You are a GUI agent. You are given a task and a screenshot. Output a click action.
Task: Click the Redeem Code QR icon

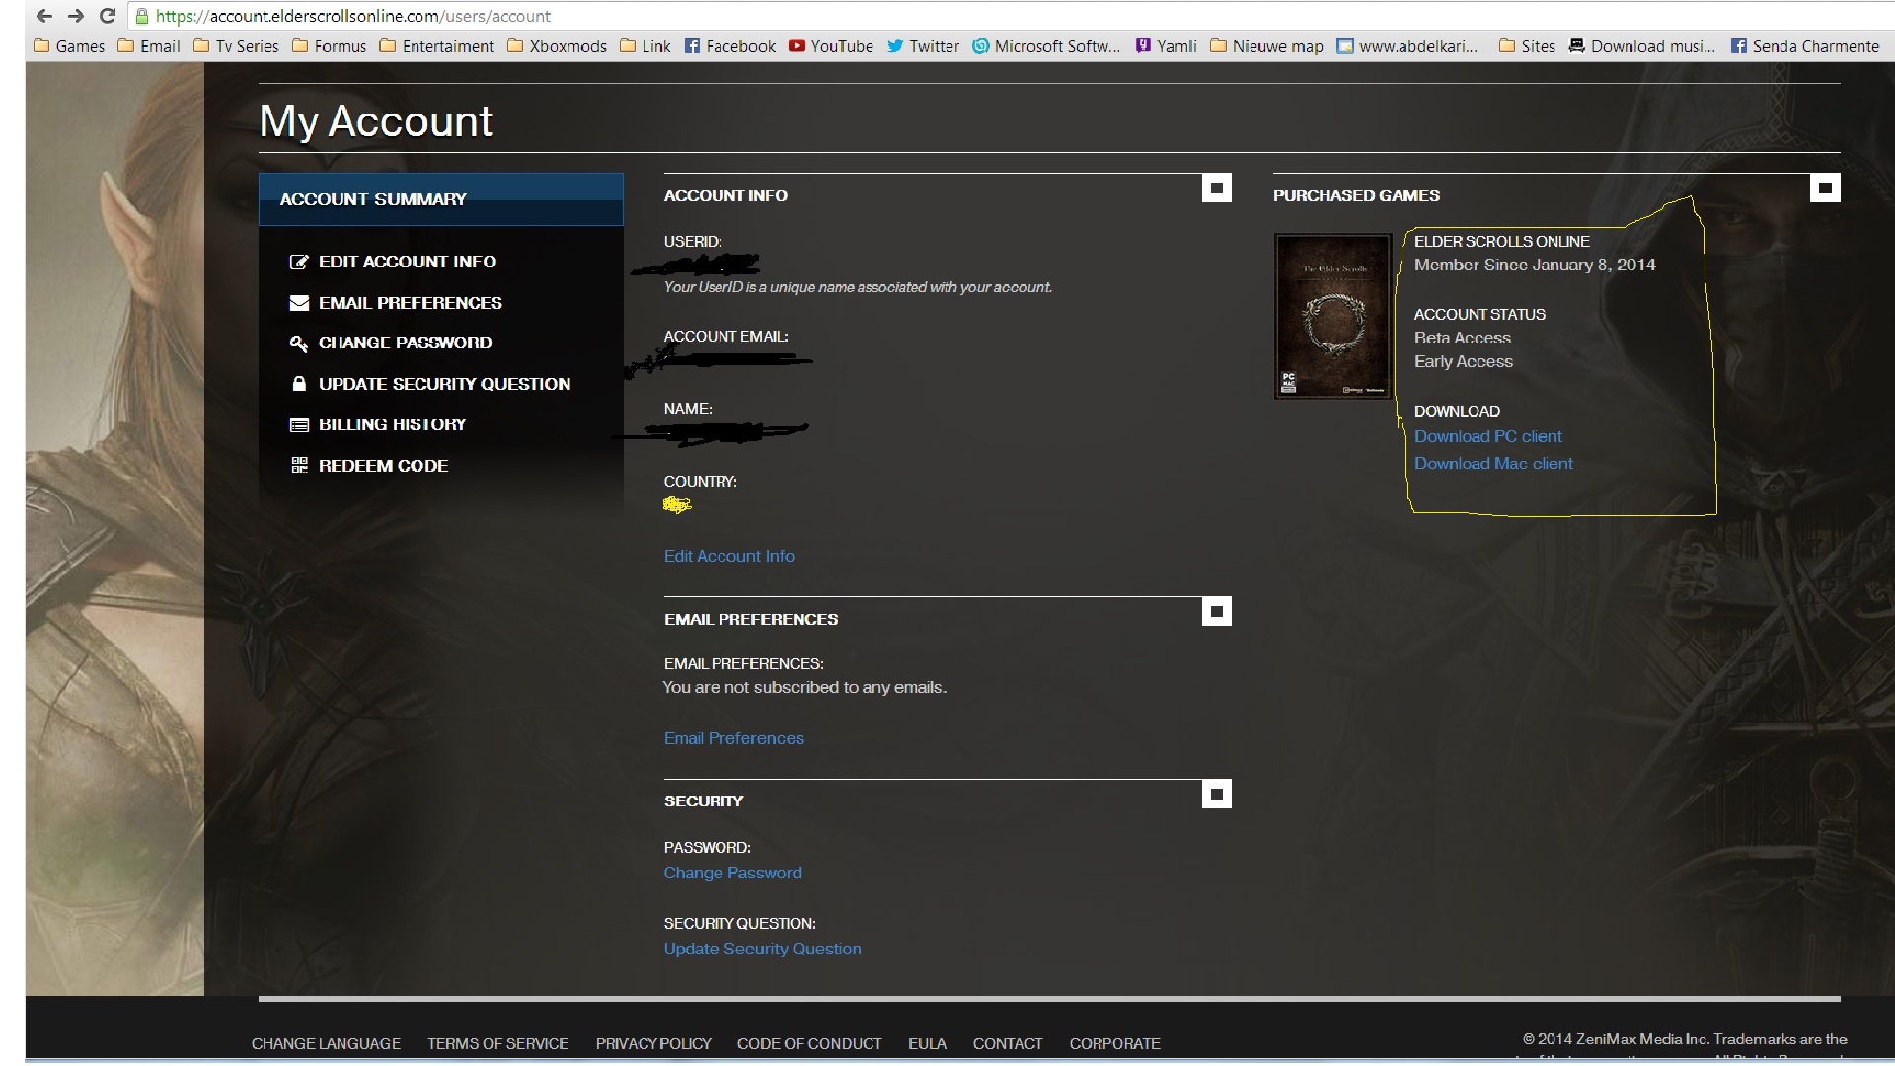pyautogui.click(x=298, y=465)
